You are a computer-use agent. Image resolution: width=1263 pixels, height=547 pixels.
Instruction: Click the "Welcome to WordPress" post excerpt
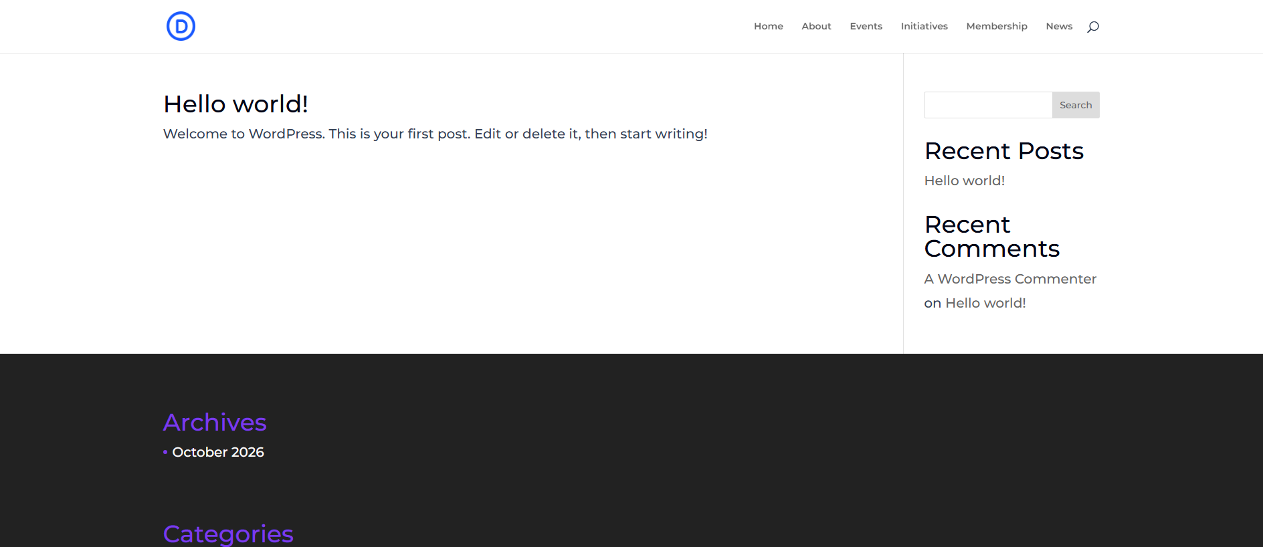[435, 134]
